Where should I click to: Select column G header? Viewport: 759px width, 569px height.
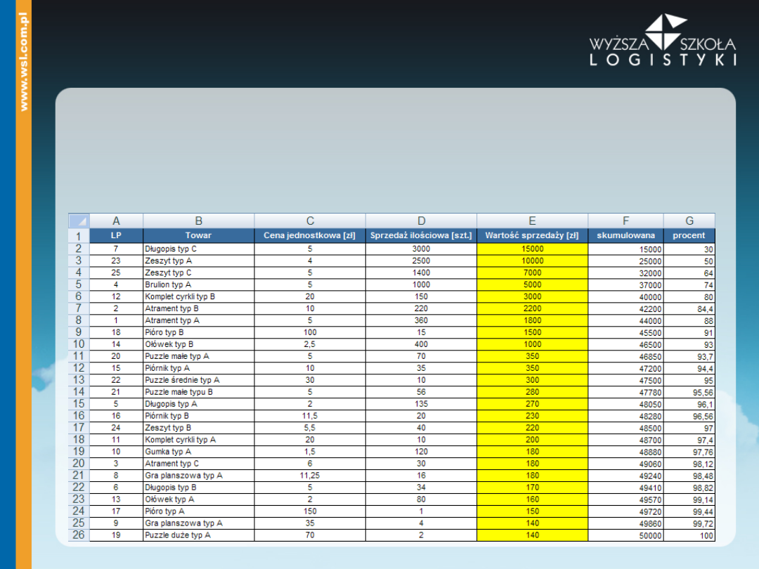[689, 221]
